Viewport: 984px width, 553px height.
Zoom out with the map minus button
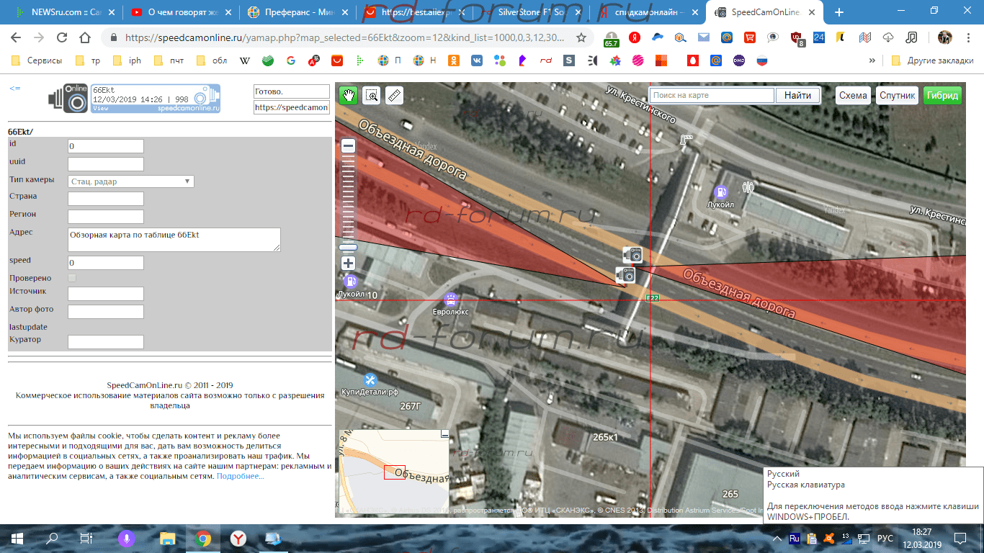[x=348, y=146]
